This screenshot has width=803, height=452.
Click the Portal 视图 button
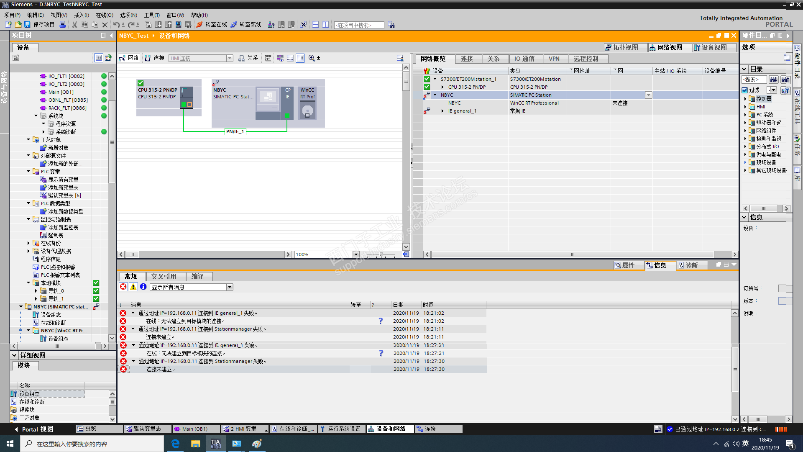point(33,429)
